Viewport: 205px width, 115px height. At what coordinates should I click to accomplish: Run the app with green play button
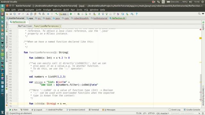(71, 14)
